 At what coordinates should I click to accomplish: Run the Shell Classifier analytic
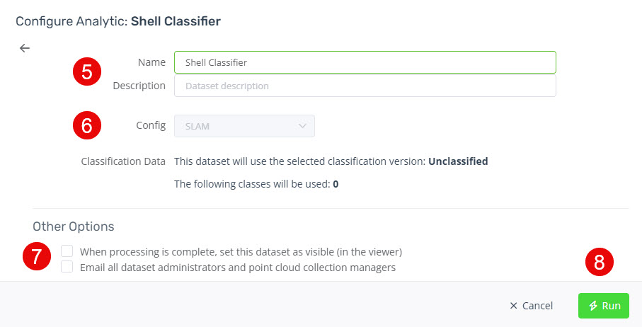(604, 306)
